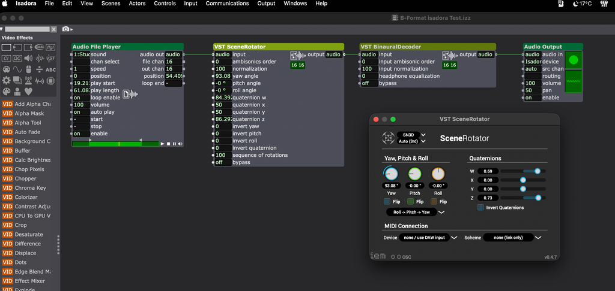
Task: Click the camera snapshot icon
Action: click(x=66, y=29)
